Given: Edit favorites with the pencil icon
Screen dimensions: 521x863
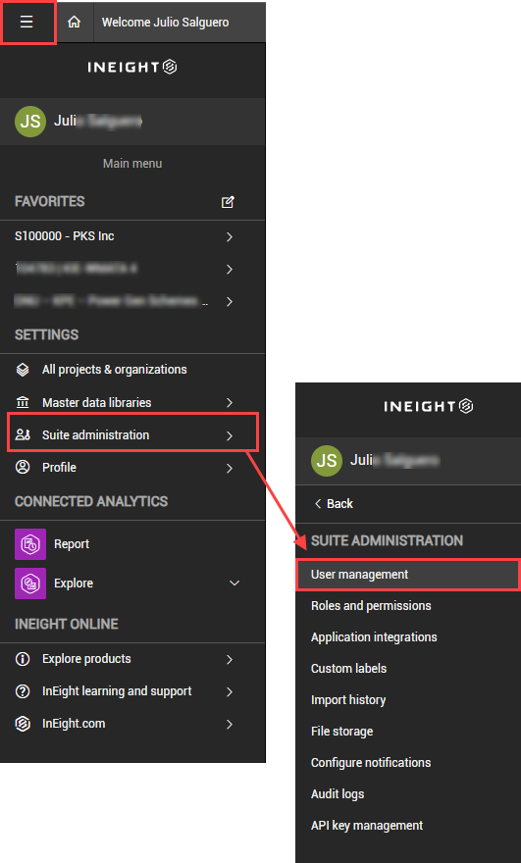Looking at the screenshot, I should tap(228, 202).
